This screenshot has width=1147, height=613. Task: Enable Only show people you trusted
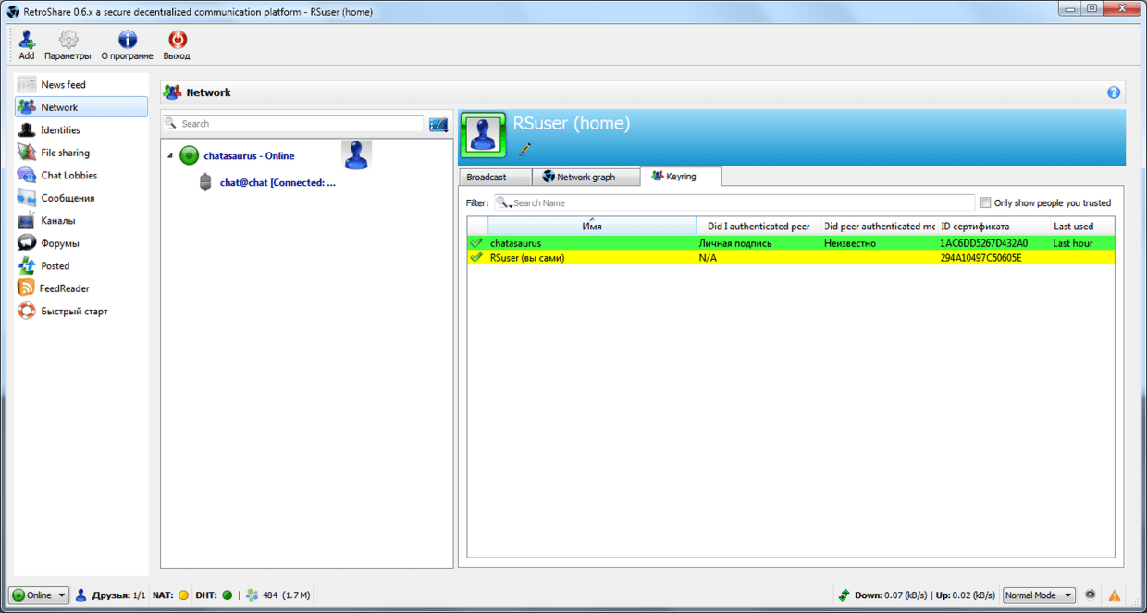[x=986, y=203]
